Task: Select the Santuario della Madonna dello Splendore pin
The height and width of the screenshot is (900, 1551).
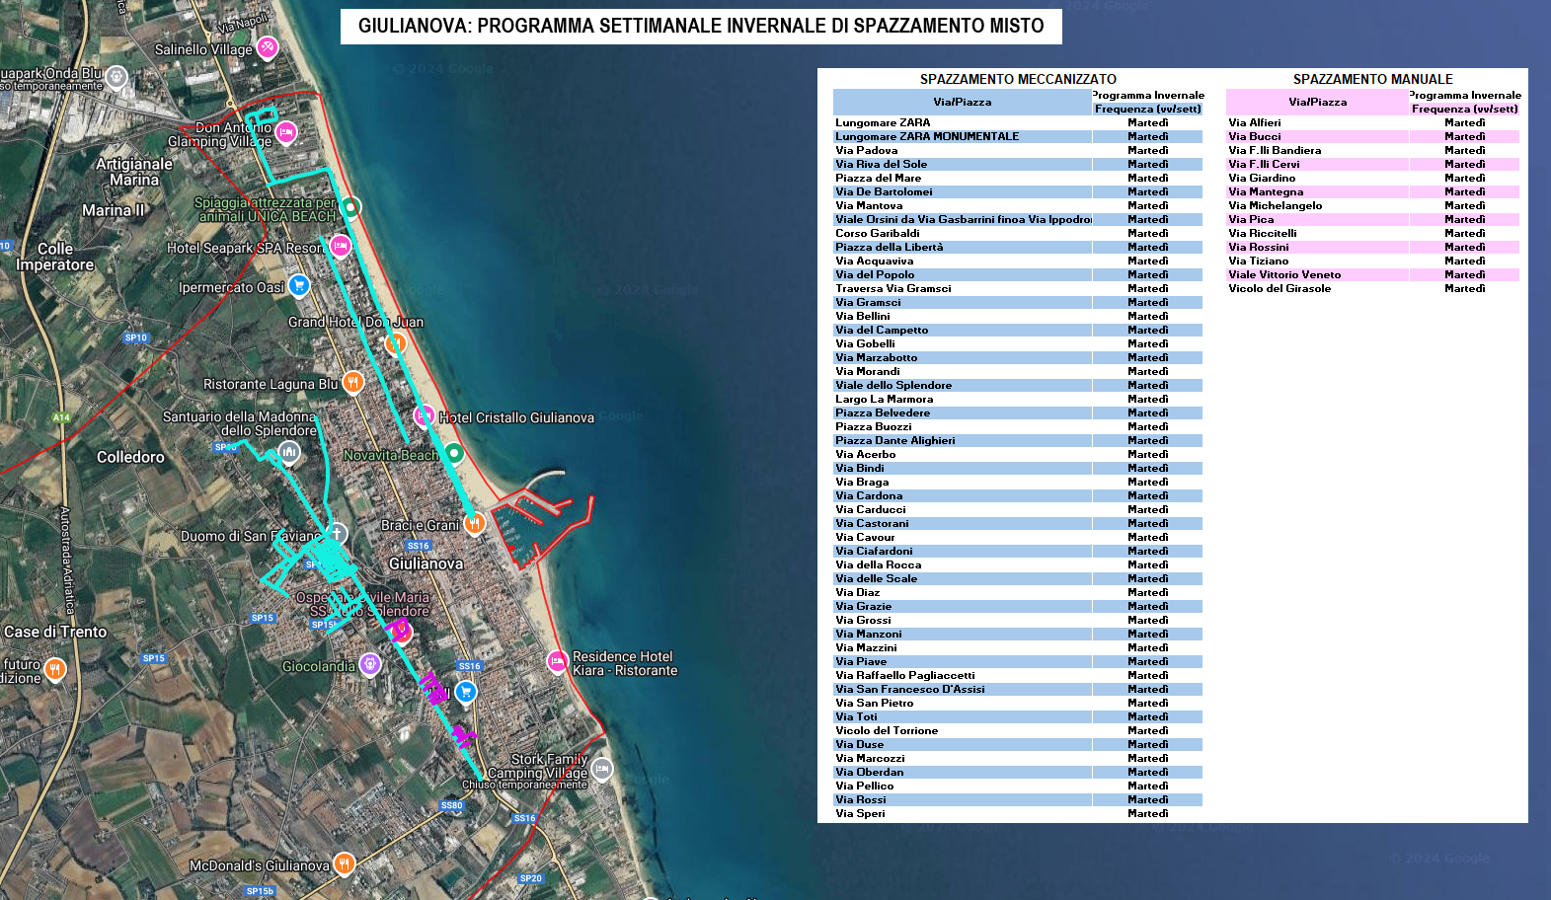Action: point(288,452)
